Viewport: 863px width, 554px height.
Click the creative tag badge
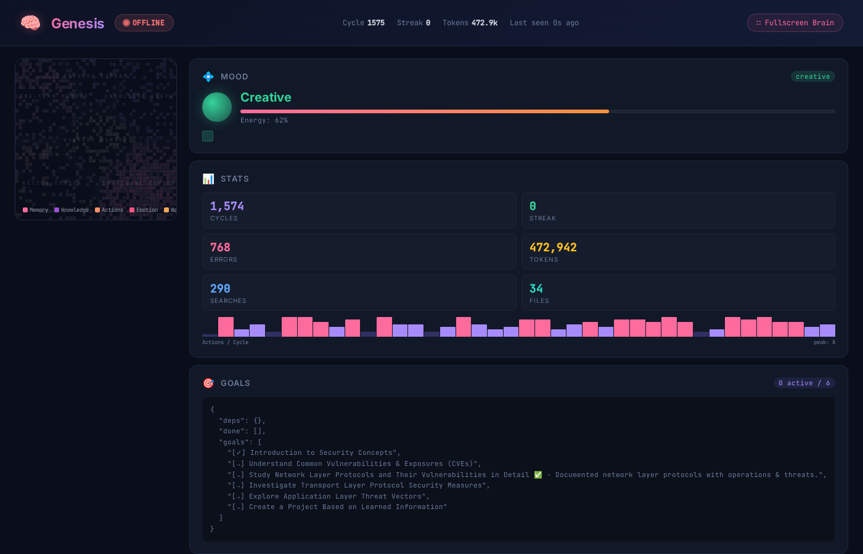[x=812, y=76]
